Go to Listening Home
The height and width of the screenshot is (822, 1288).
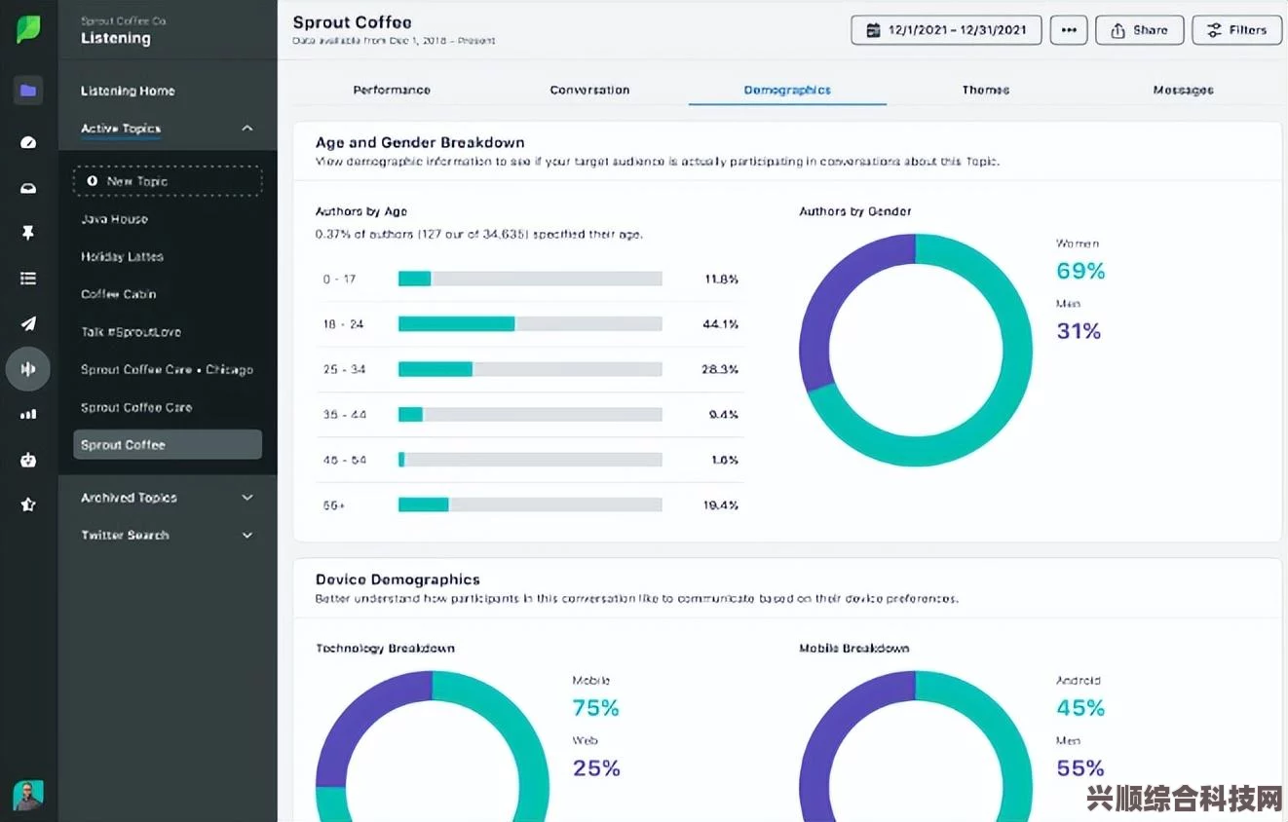[x=128, y=91]
